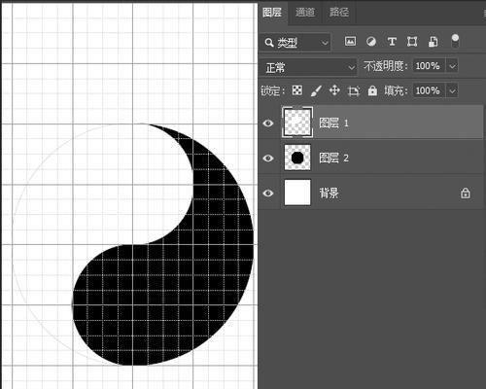
Task: Lock transparent pixels icon
Action: tap(297, 90)
